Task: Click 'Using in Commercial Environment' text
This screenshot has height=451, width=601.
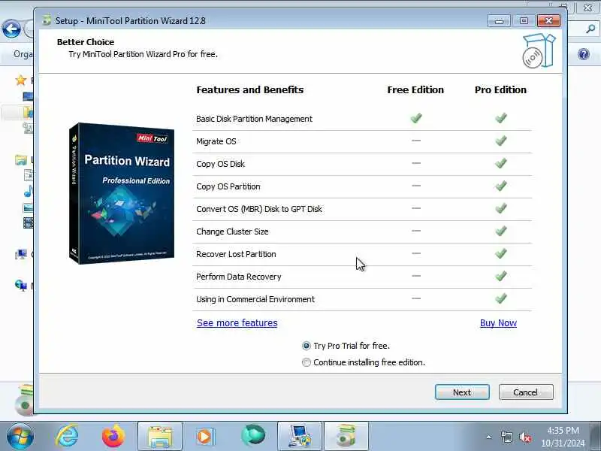Action: pos(255,299)
